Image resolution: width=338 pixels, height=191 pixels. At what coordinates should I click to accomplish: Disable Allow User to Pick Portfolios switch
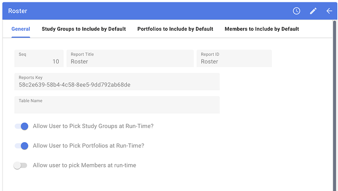point(22,146)
